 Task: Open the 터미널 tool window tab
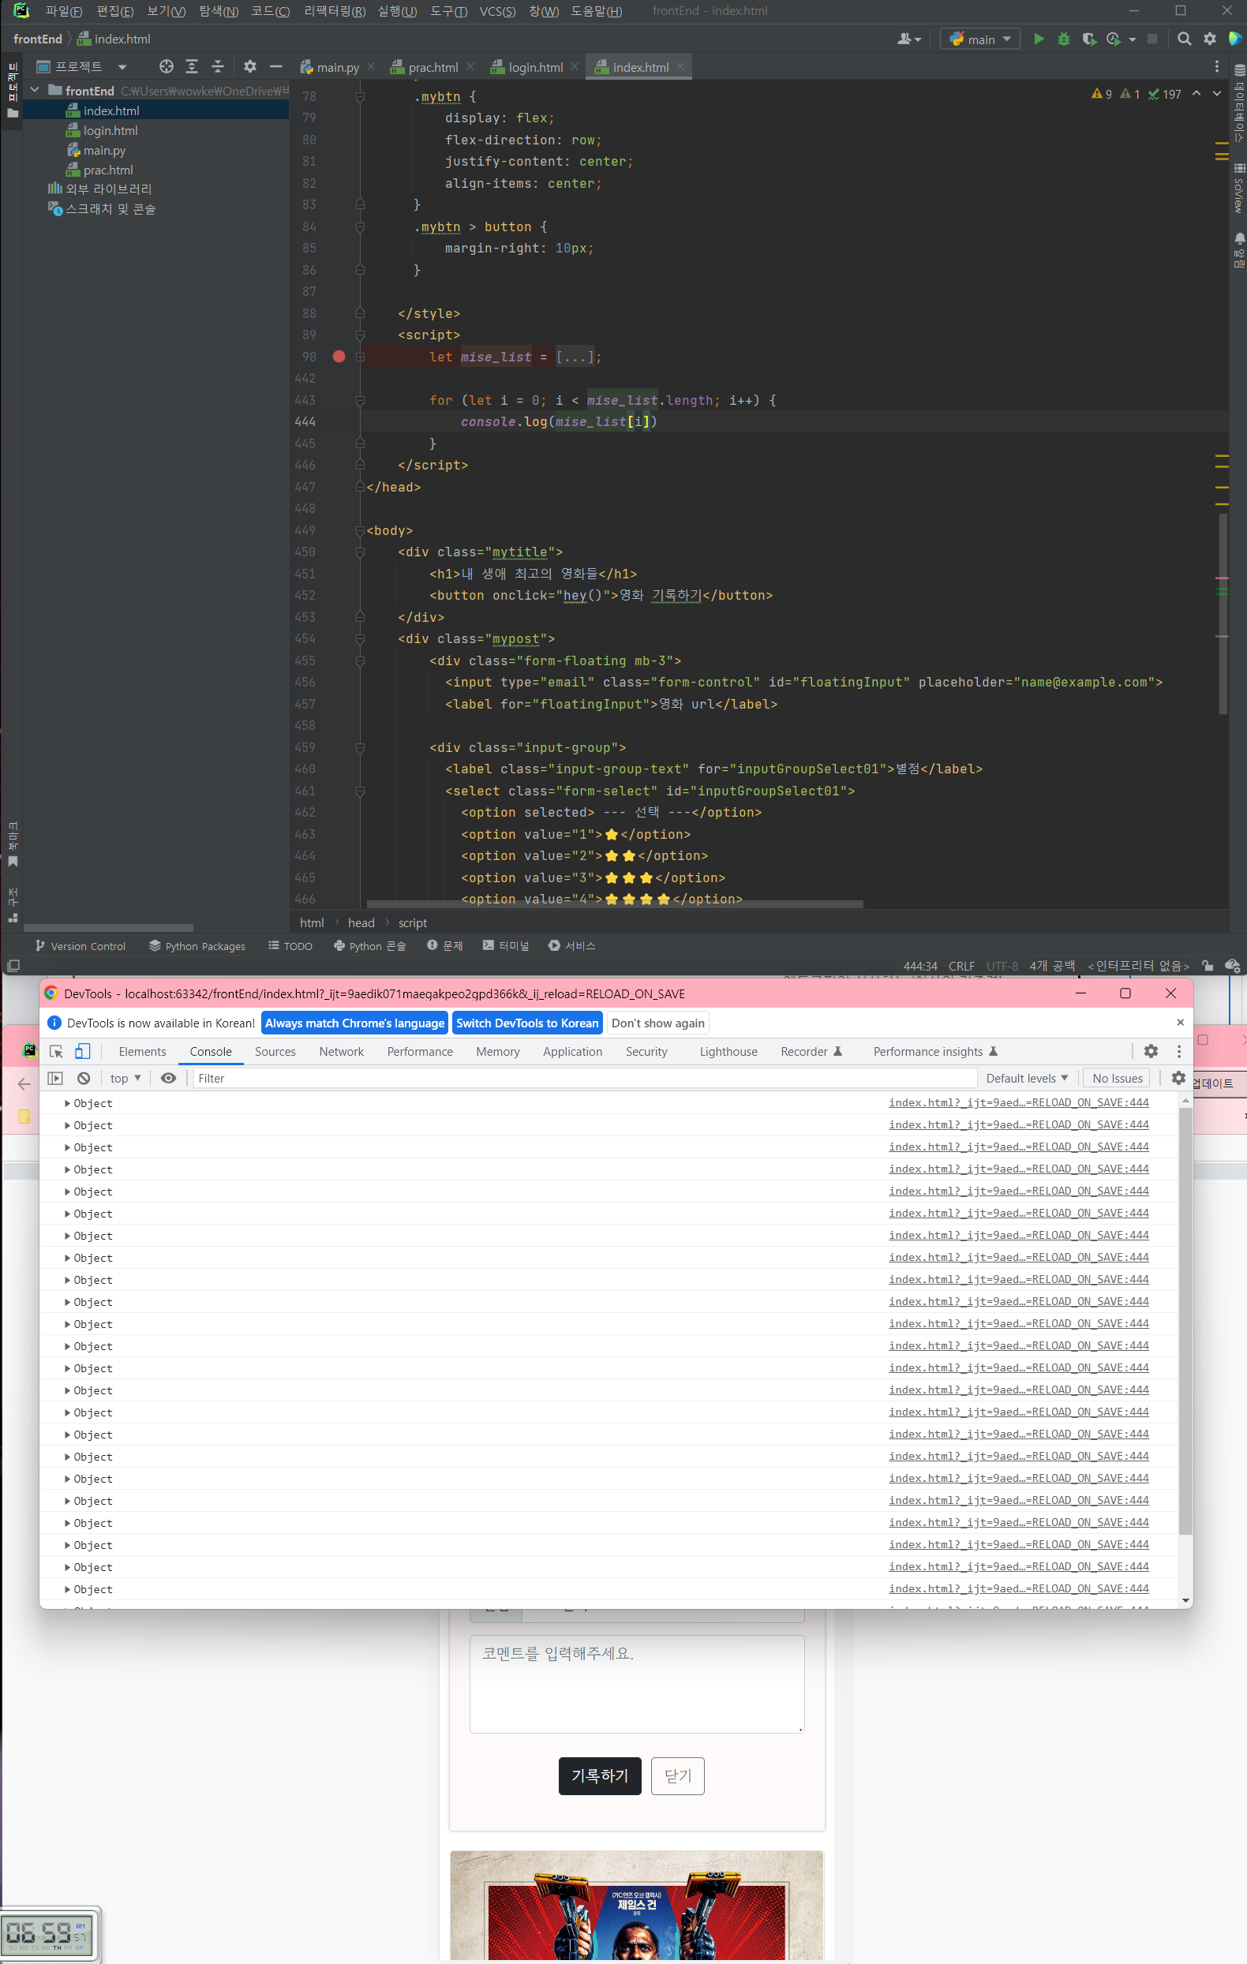[506, 945]
